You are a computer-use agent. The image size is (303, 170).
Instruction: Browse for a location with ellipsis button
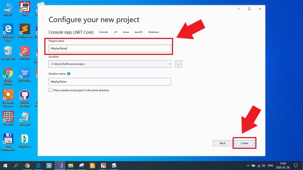(x=178, y=64)
